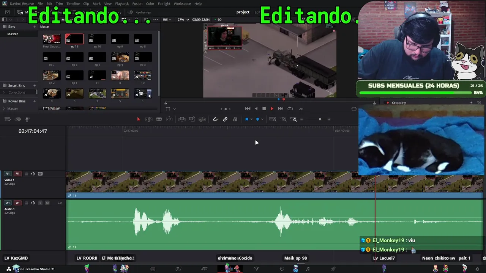Click Overwrite Clip toolbar icon
486x273 pixels.
192,119
